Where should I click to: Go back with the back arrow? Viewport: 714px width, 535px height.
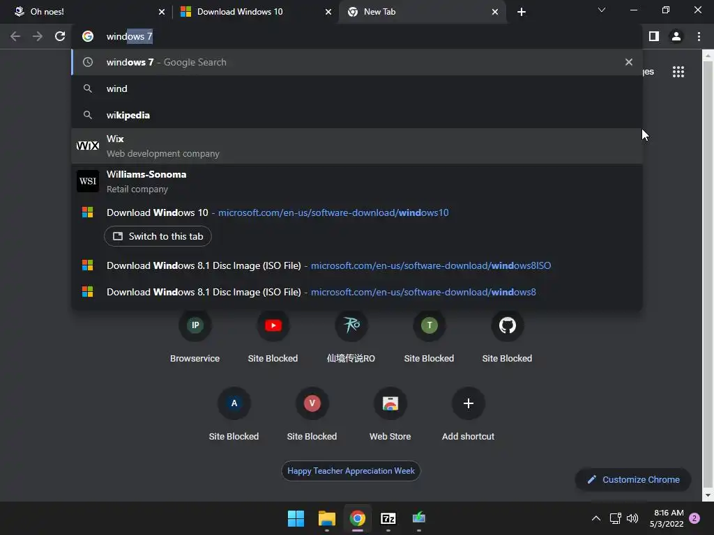point(15,36)
